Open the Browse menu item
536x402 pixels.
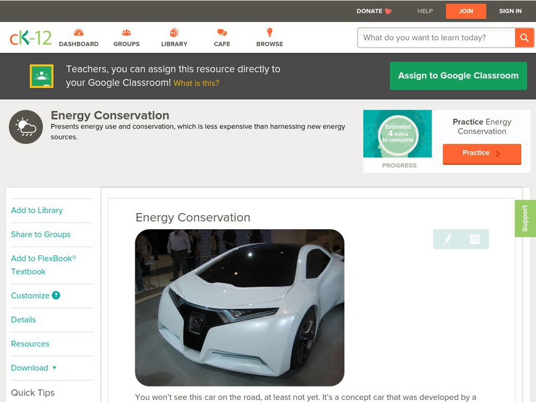click(x=270, y=38)
